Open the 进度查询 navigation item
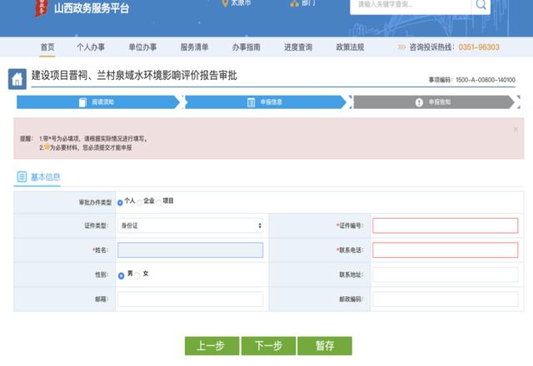This screenshot has height=366, width=533. pyautogui.click(x=298, y=47)
